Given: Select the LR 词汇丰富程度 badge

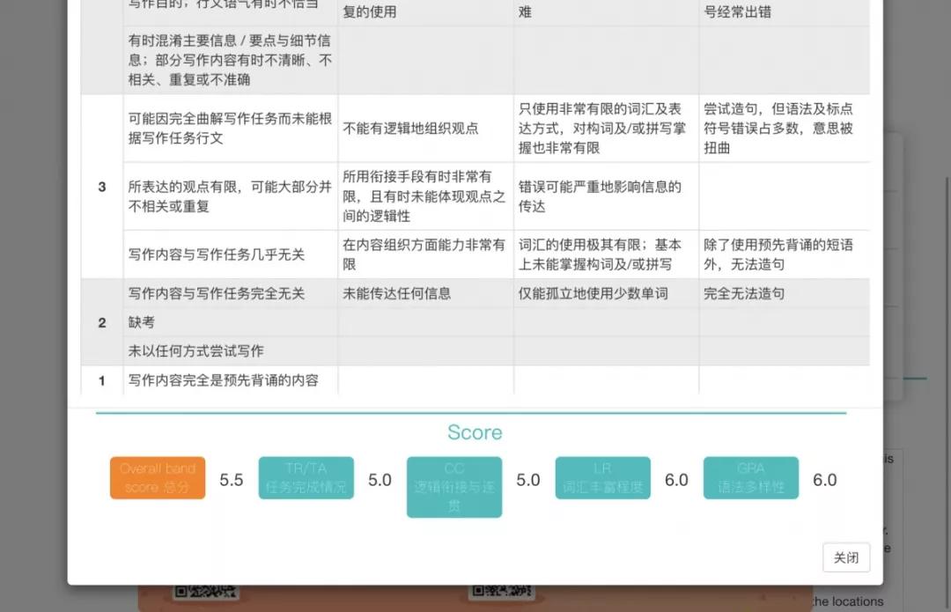Looking at the screenshot, I should [602, 478].
